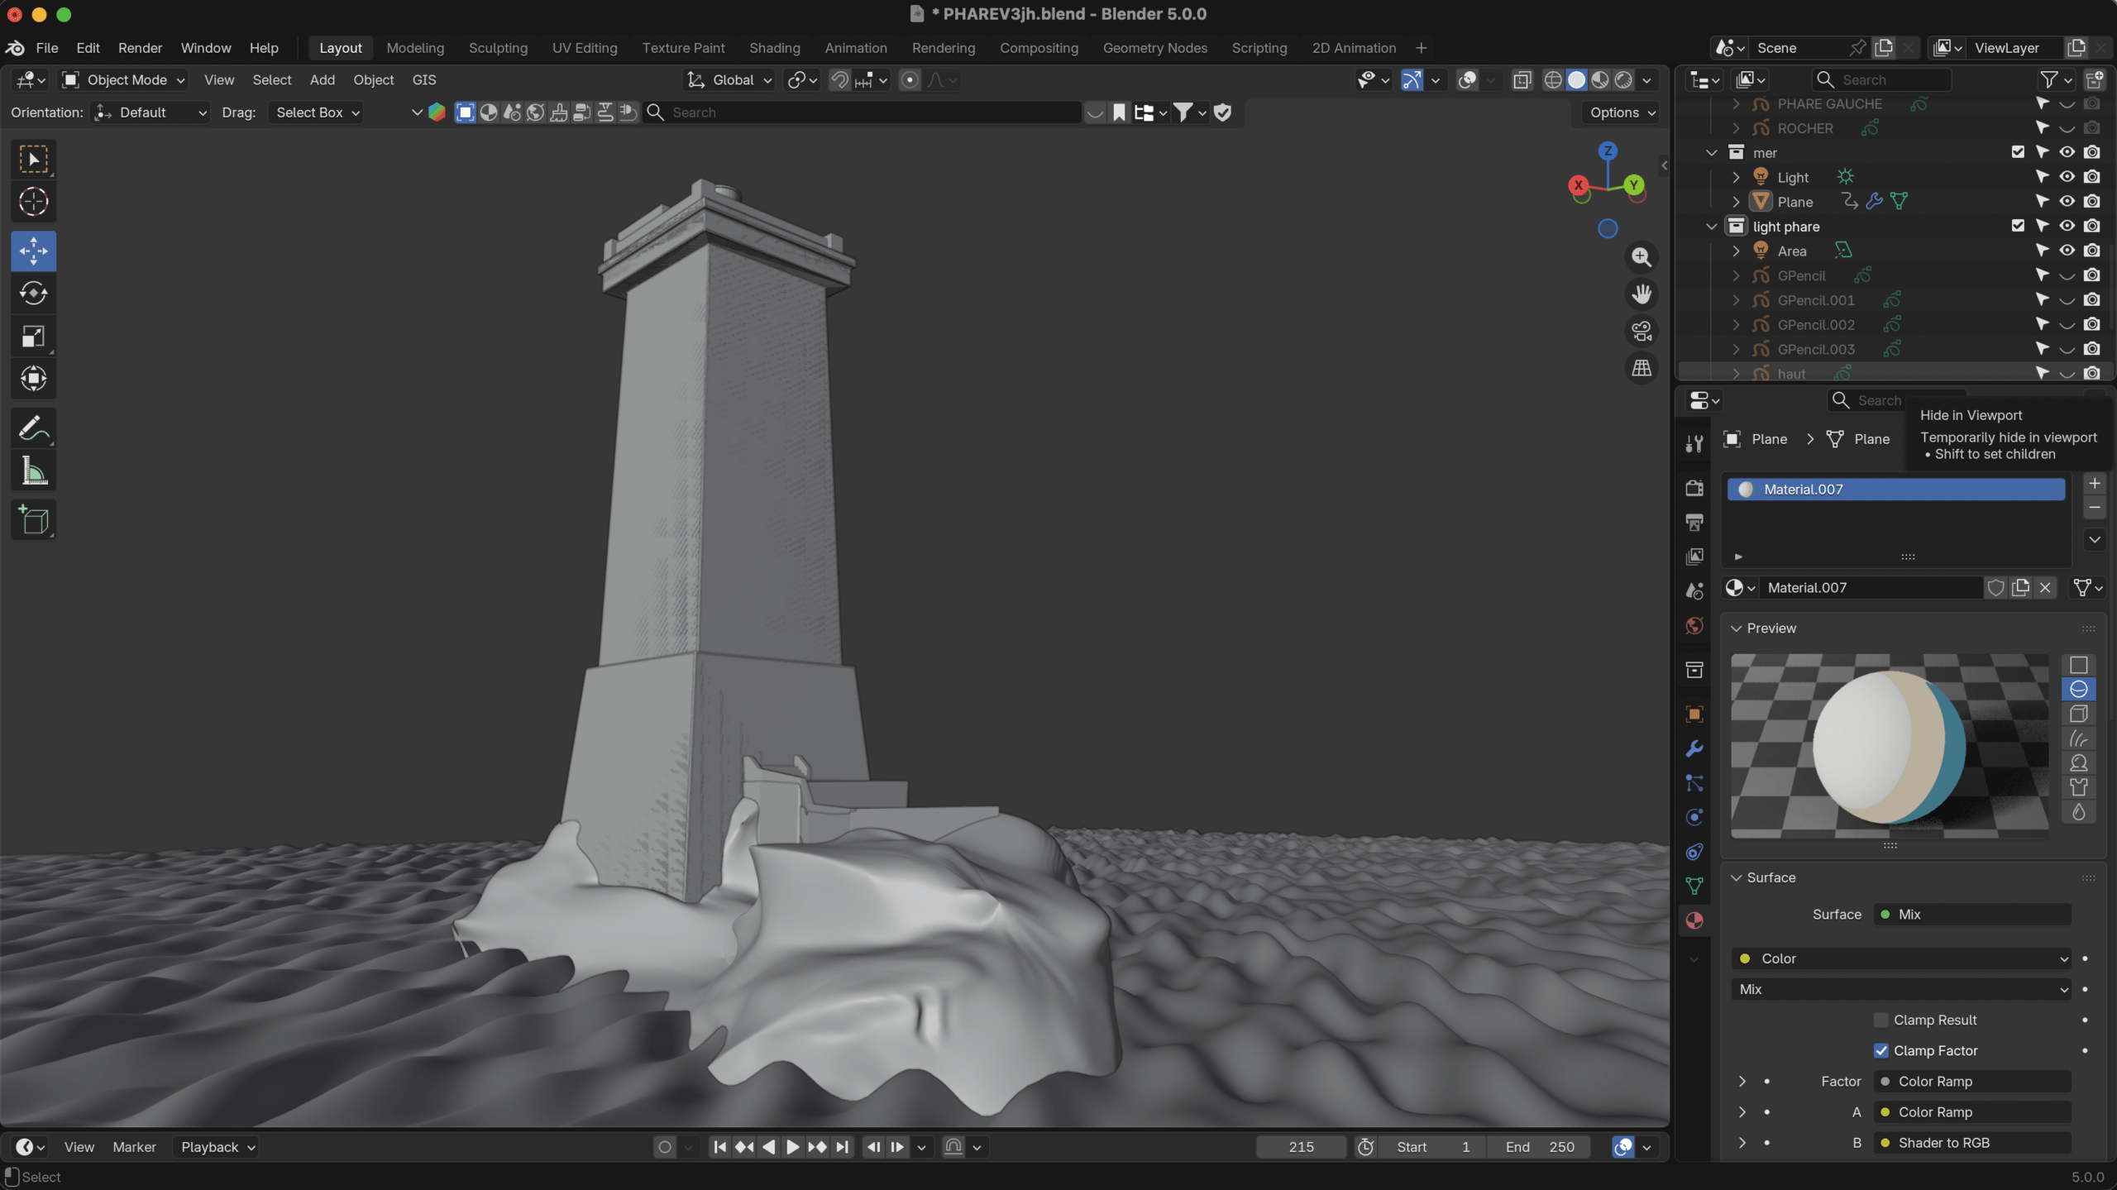Open the Render menu

140,48
